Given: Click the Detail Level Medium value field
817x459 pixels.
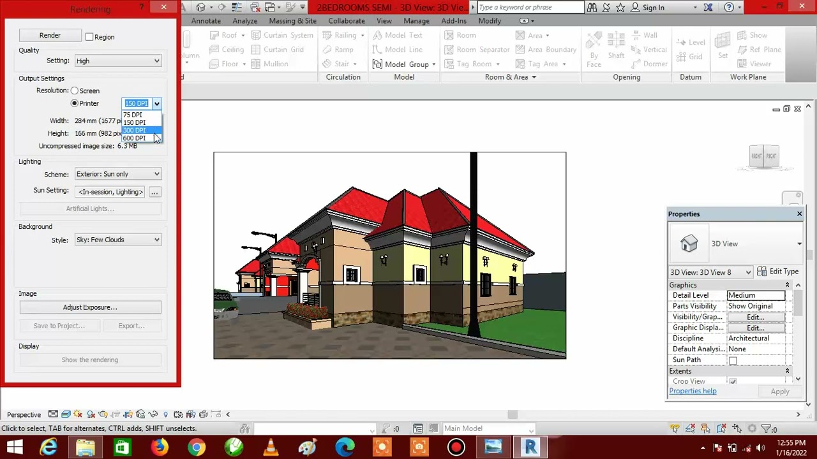Looking at the screenshot, I should pyautogui.click(x=756, y=295).
